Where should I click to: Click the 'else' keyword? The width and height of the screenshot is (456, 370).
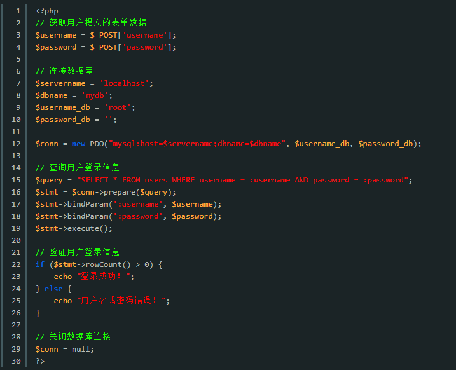click(x=53, y=289)
